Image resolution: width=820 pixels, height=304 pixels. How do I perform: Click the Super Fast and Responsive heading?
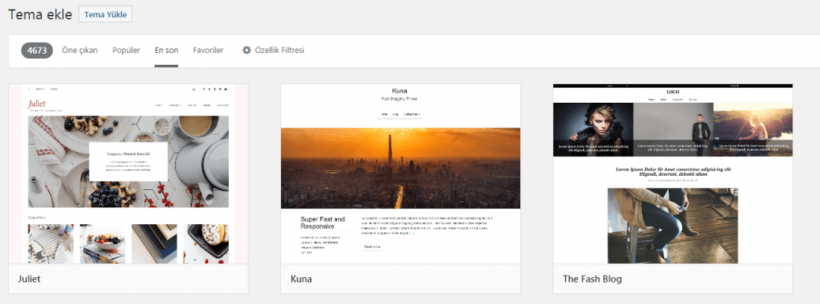pos(323,224)
